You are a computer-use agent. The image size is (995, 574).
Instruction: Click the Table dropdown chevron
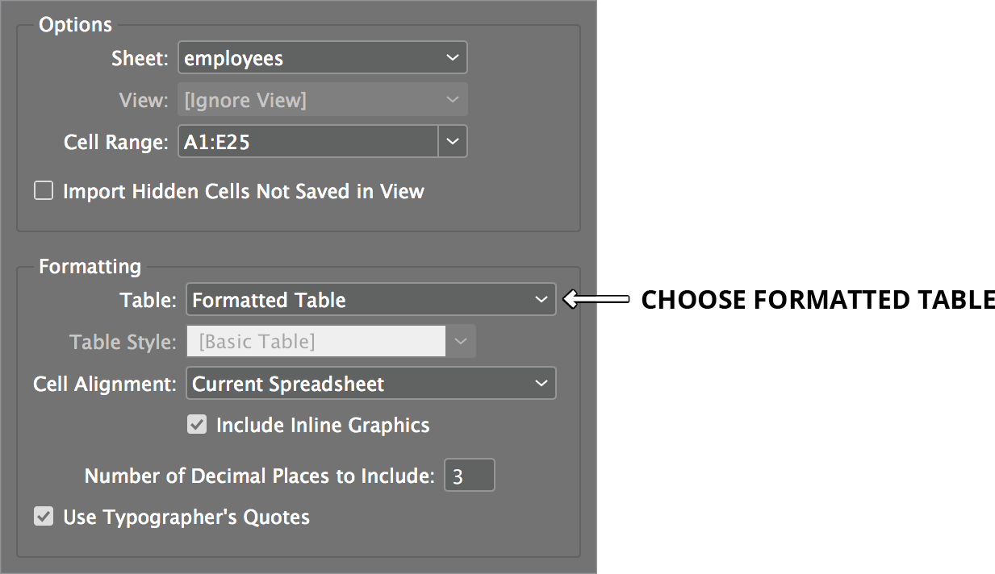[x=541, y=299]
